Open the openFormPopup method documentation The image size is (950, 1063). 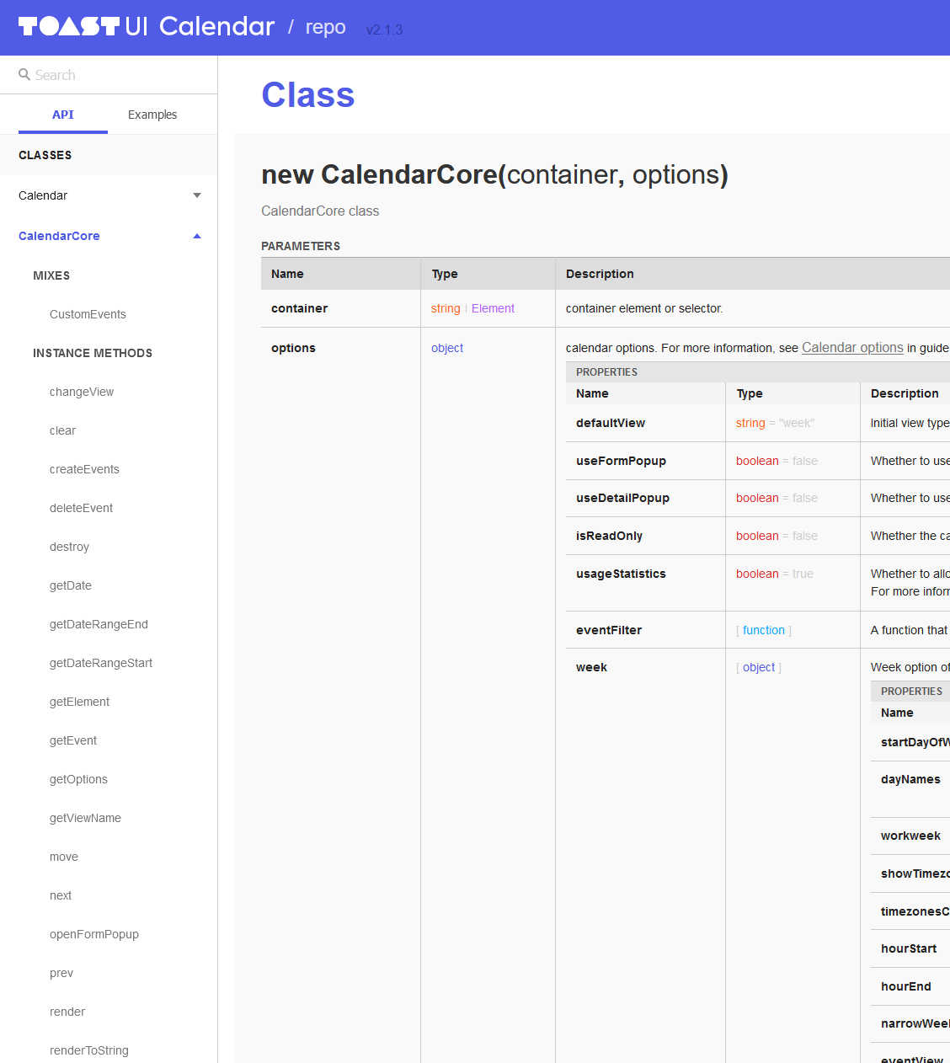click(94, 934)
